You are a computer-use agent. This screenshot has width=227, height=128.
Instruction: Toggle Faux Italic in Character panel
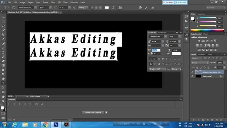pos(155,59)
